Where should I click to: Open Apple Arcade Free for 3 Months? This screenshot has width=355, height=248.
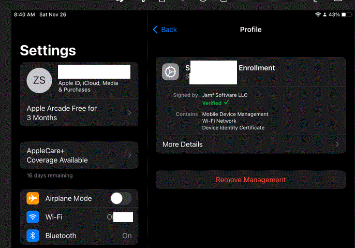pyautogui.click(x=79, y=113)
